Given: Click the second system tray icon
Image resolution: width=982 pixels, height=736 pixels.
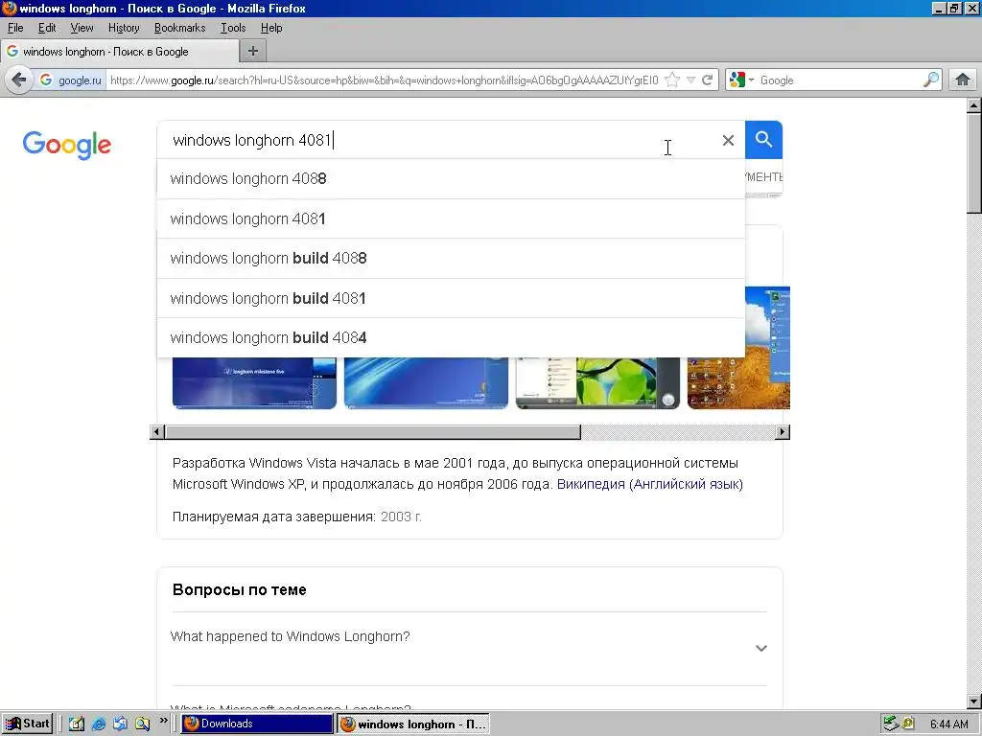Looking at the screenshot, I should pos(908,724).
